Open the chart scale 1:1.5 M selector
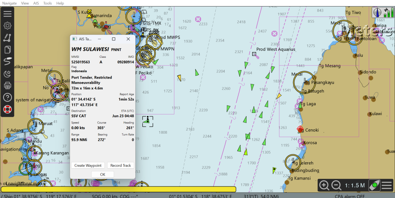This screenshot has height=198, width=395. (355, 185)
